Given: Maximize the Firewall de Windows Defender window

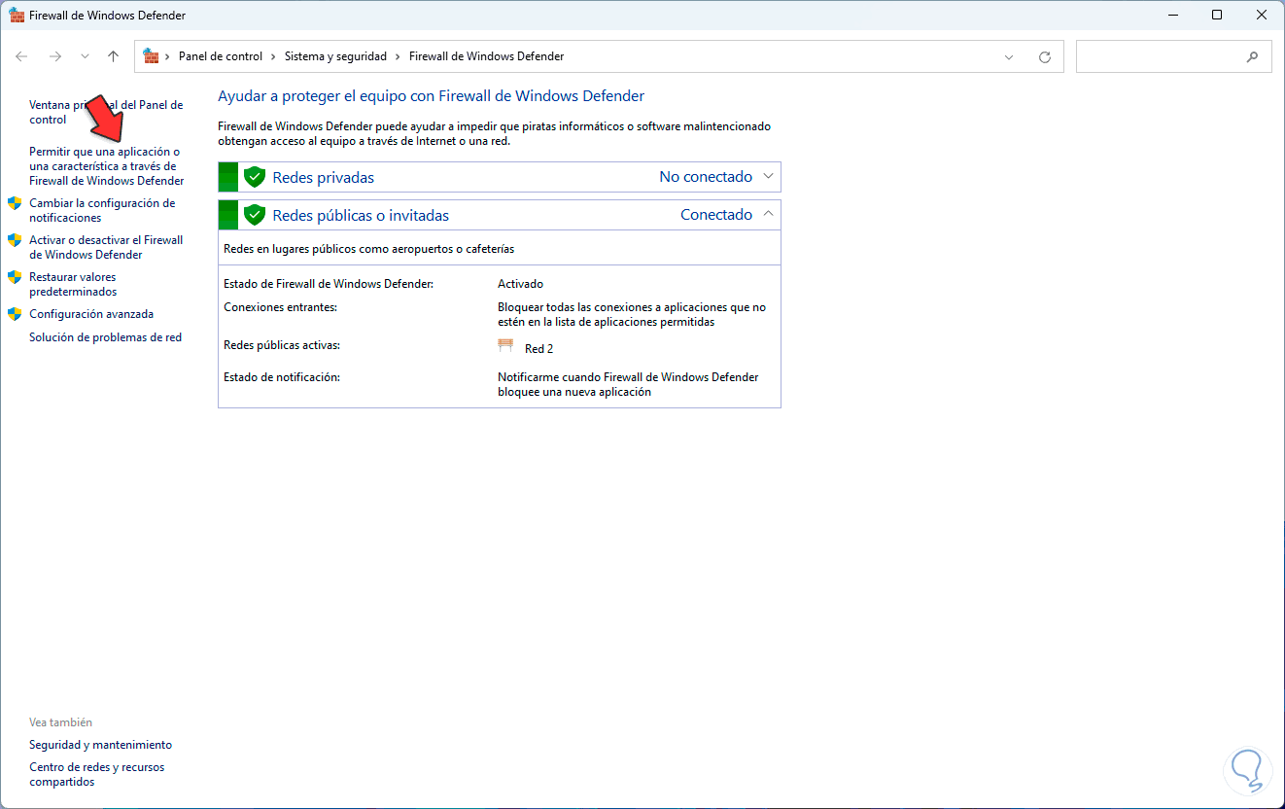Looking at the screenshot, I should pos(1217,16).
